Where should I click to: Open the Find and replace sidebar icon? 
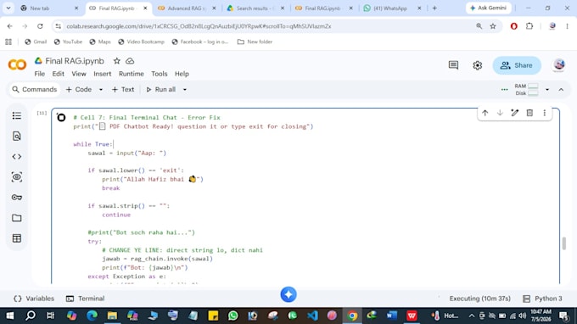point(17,136)
